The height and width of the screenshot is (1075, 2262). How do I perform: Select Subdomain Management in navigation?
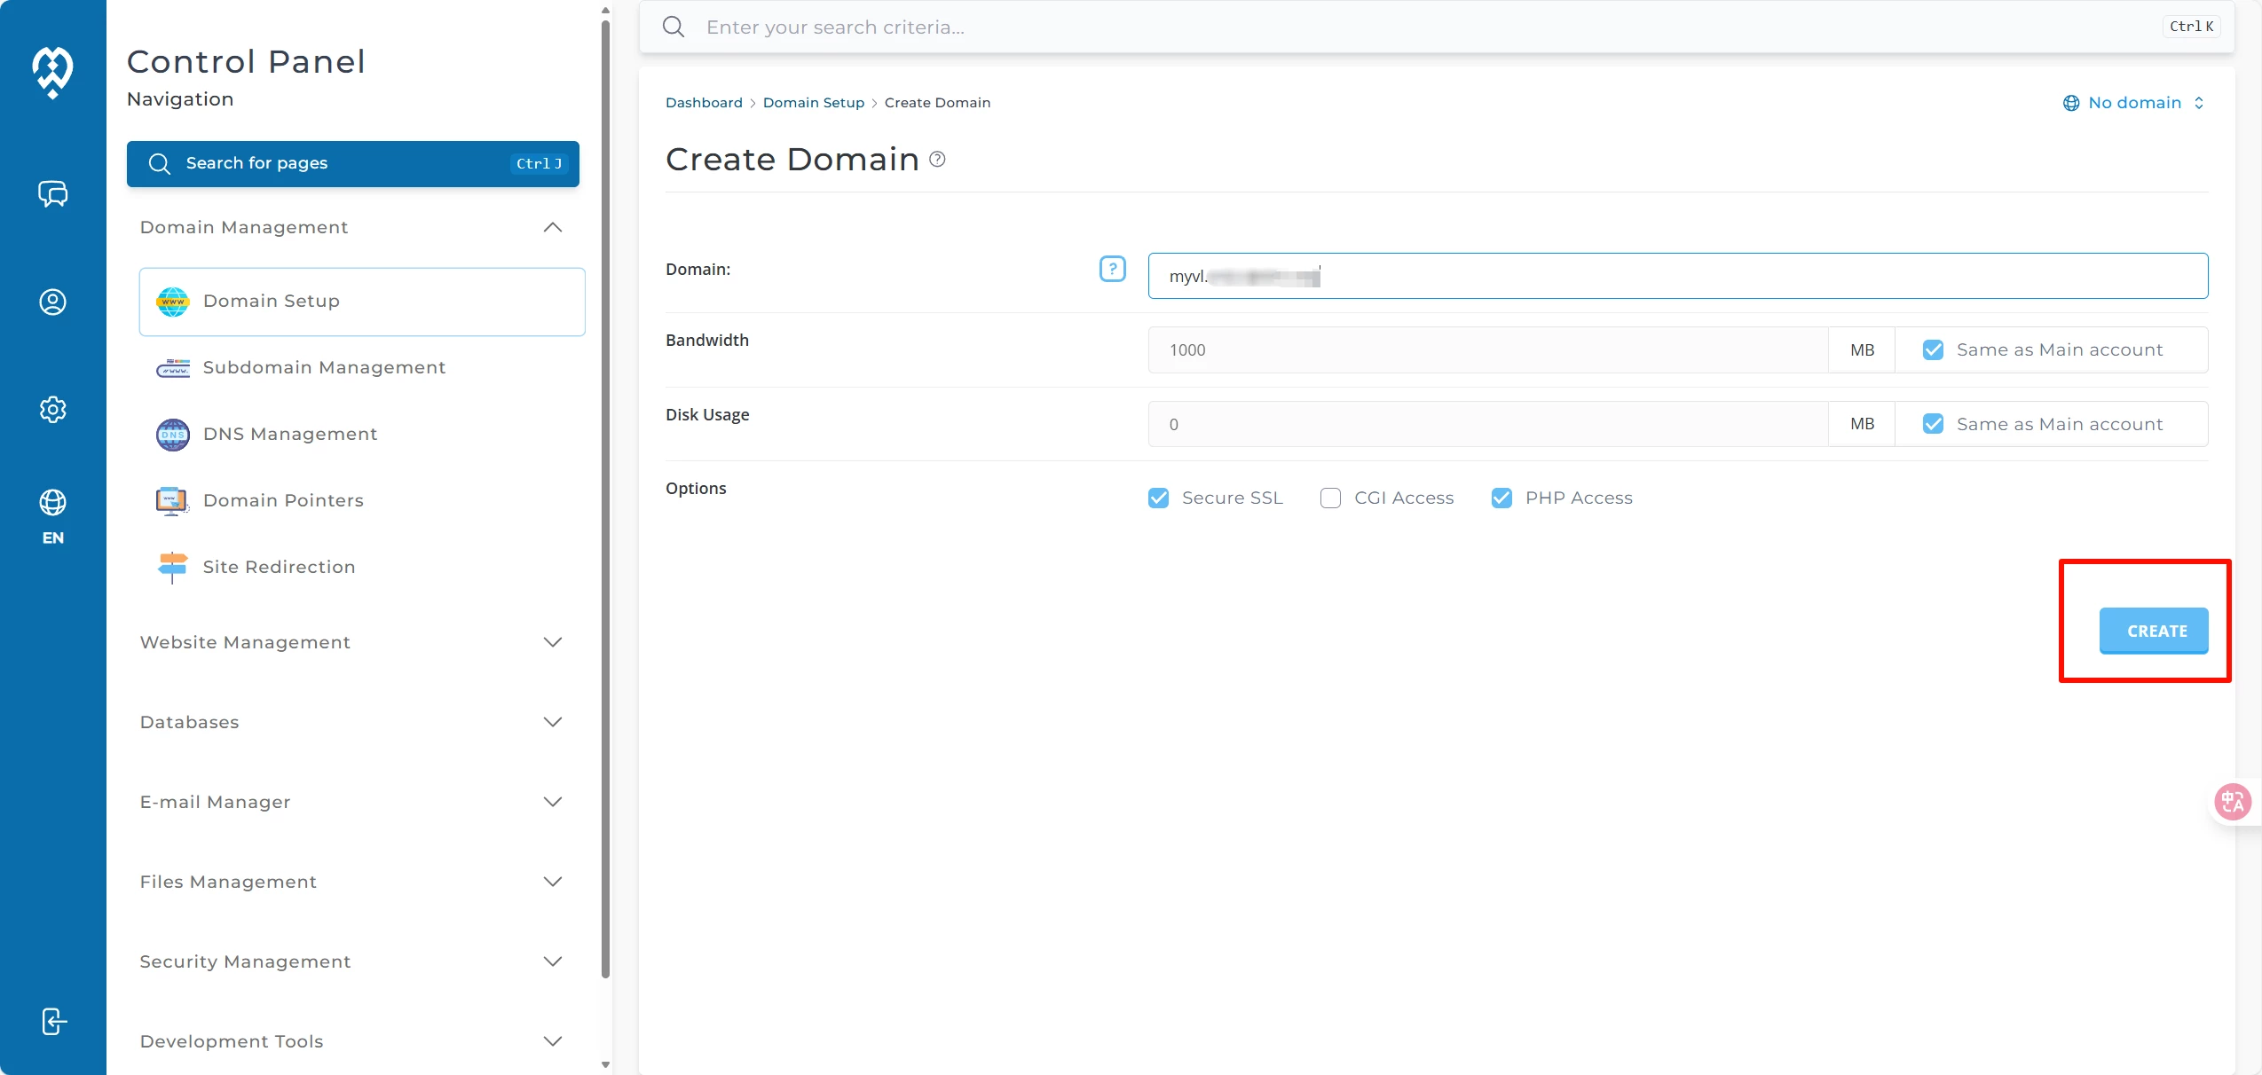click(323, 367)
